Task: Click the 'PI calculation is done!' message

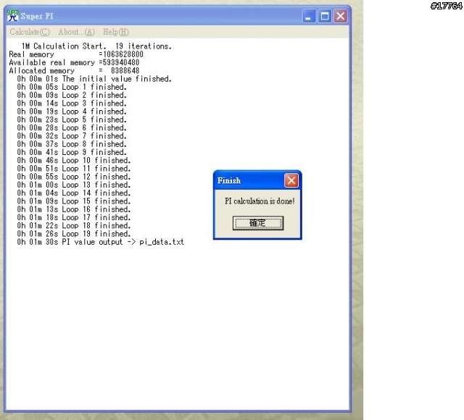Action: [260, 201]
